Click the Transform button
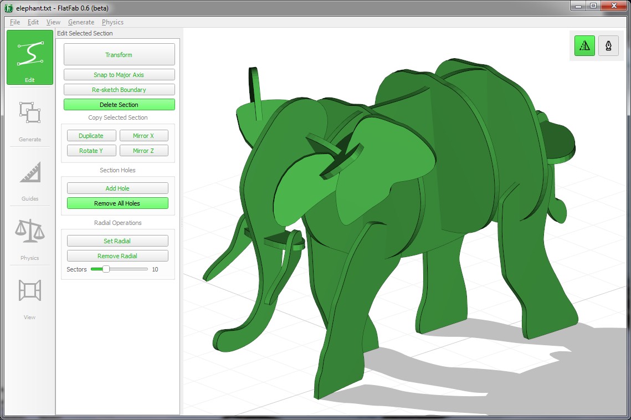Screen dimensions: 631x420 (119, 55)
